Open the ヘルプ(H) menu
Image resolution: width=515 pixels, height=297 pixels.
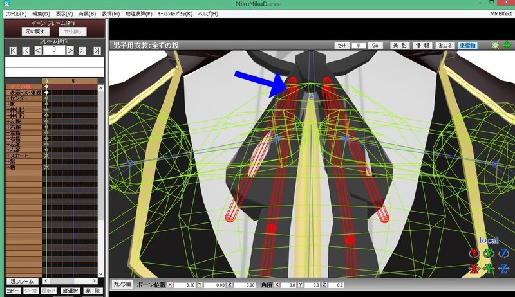[208, 14]
